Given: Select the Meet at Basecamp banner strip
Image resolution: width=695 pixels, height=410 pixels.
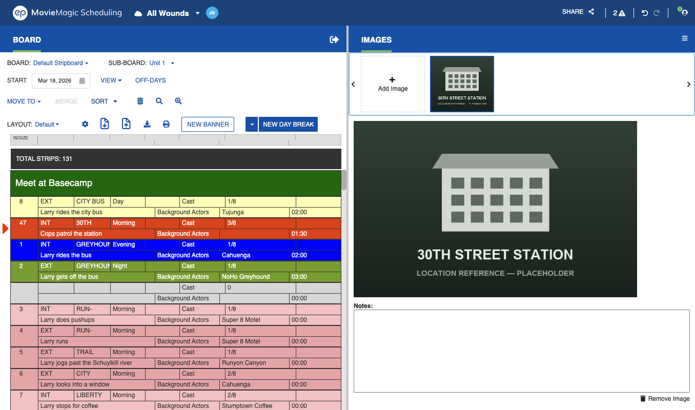Looking at the screenshot, I should [176, 183].
